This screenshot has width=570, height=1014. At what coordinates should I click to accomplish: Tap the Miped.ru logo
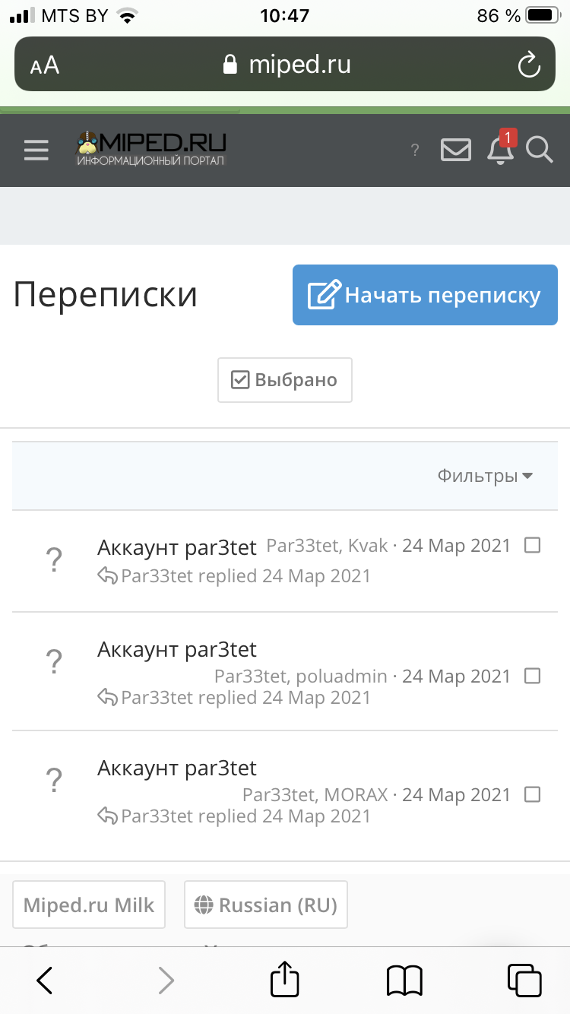[x=151, y=148]
